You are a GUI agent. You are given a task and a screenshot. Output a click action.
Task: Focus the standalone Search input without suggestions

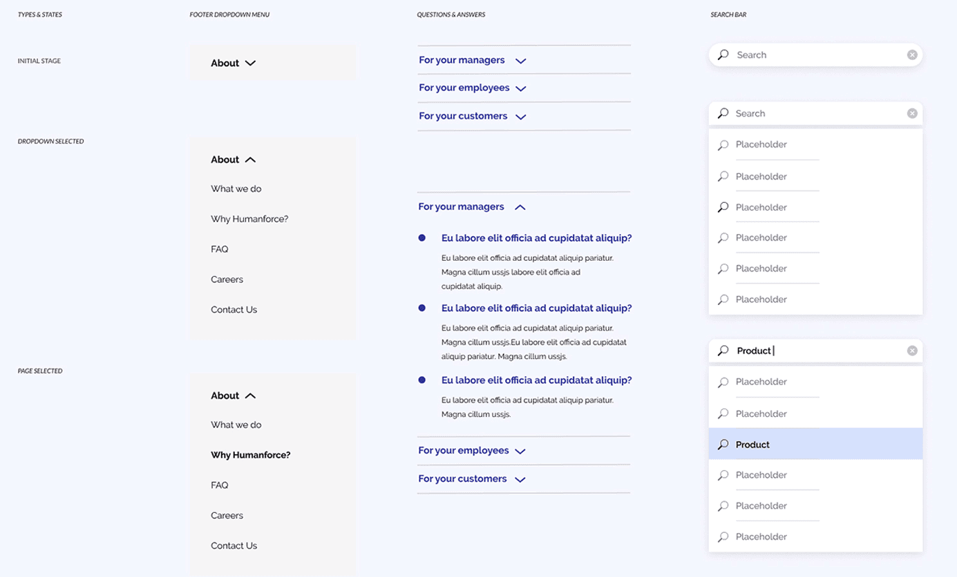[815, 55]
